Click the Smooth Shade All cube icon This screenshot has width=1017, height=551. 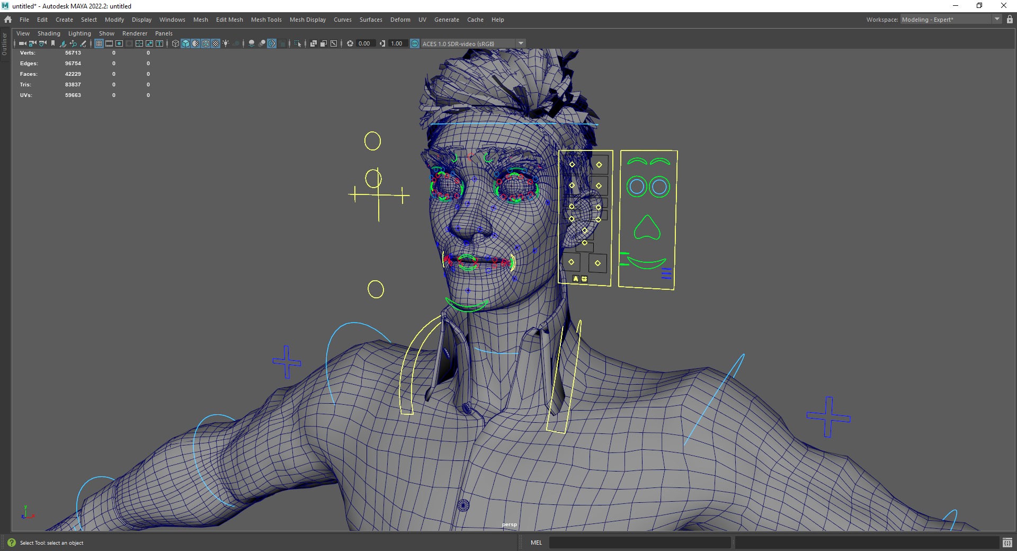click(x=185, y=43)
